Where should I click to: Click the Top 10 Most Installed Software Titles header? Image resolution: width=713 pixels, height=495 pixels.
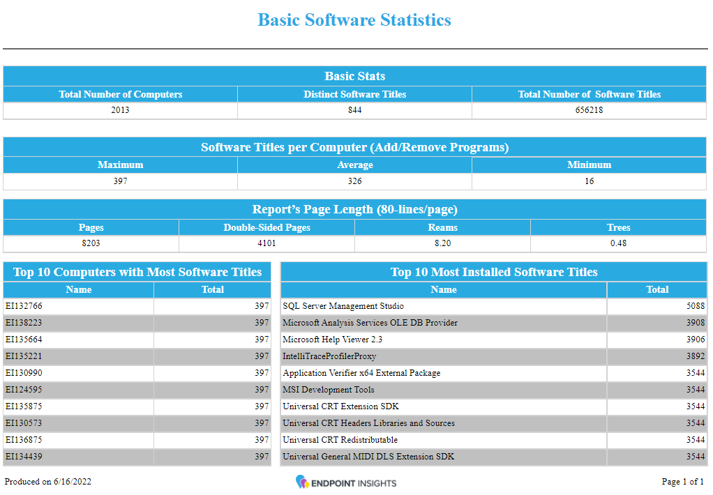coord(495,272)
